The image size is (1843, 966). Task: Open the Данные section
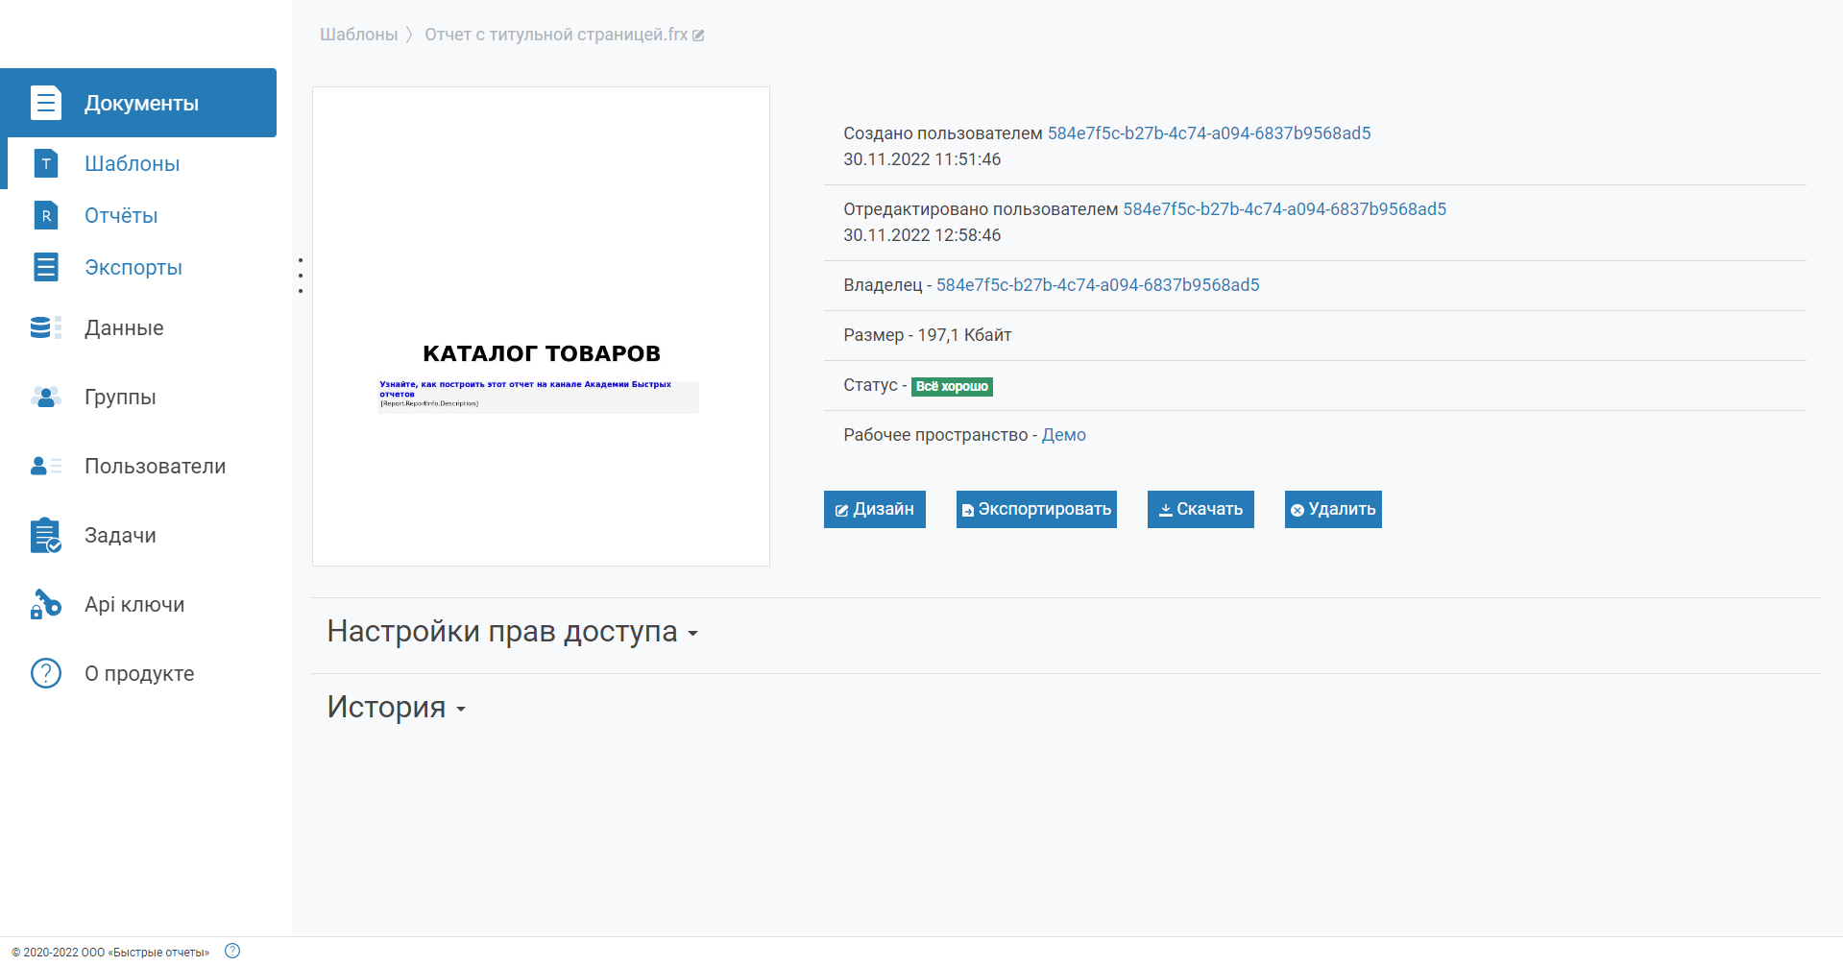(124, 327)
